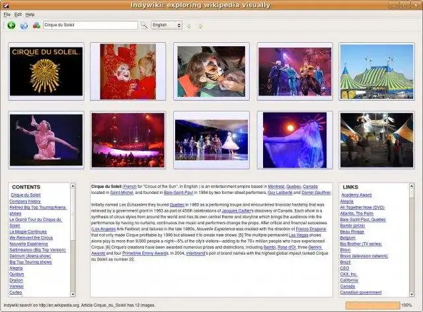The height and width of the screenshot is (312, 423).
Task: Open All Together Now (DVD) link
Action: [362, 208]
